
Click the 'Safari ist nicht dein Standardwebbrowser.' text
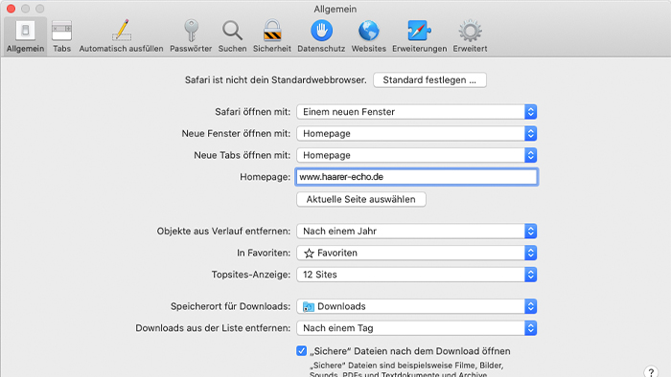coord(276,79)
